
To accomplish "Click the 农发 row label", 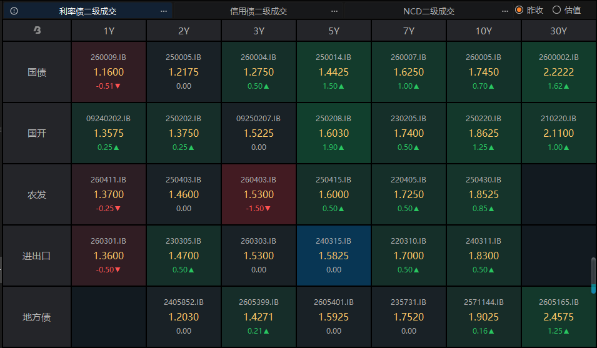I will coord(37,194).
